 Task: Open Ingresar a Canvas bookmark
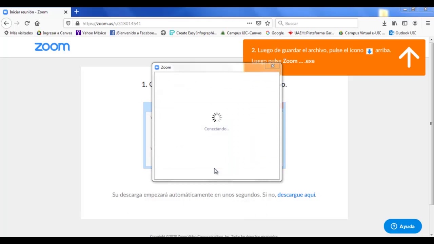pos(54,33)
